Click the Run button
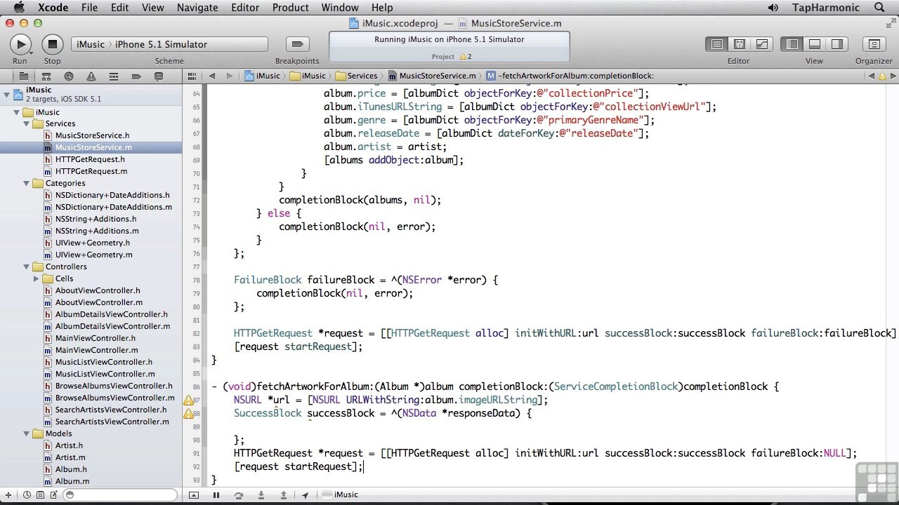This screenshot has width=899, height=505. pyautogui.click(x=20, y=44)
